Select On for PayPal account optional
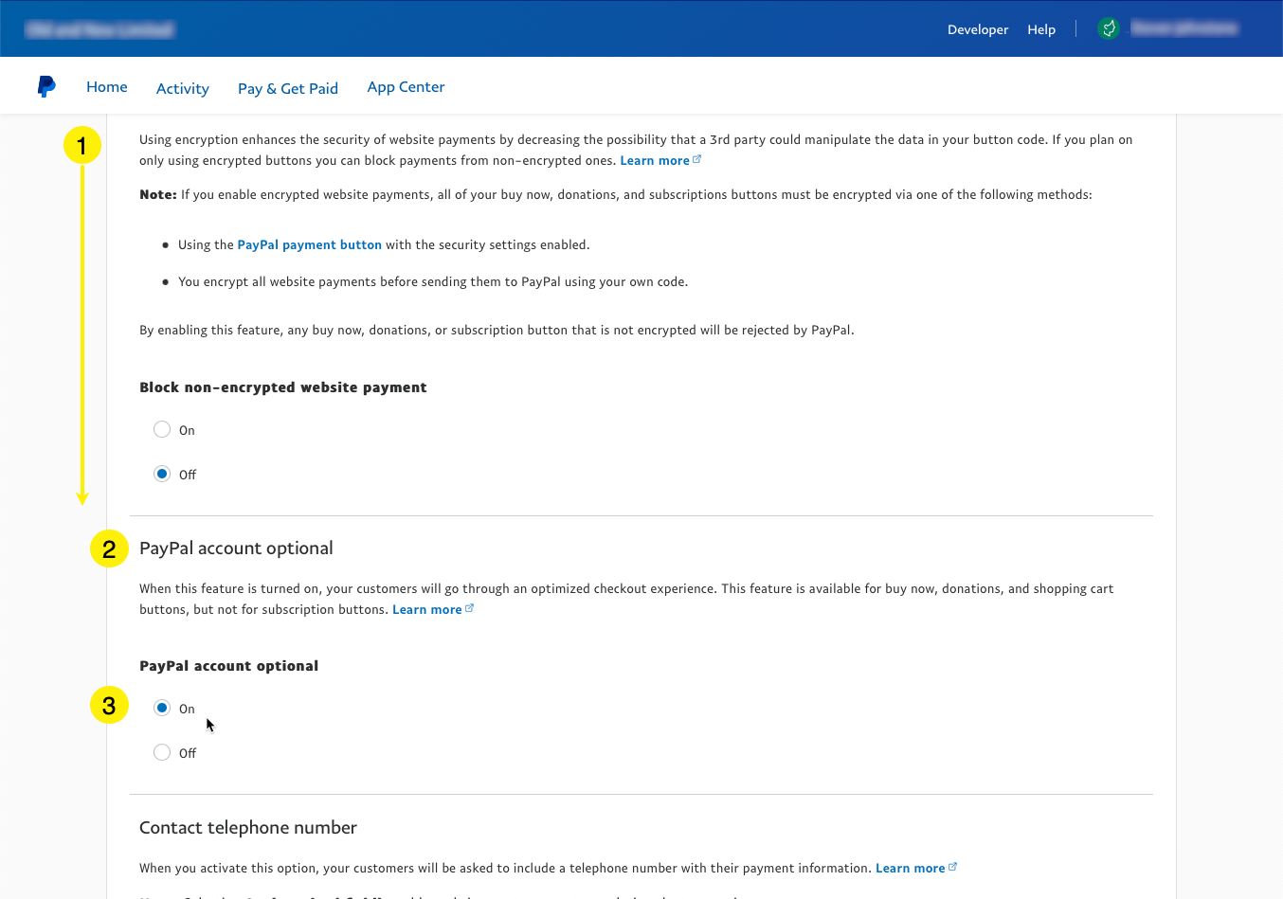1283x899 pixels. [x=162, y=708]
